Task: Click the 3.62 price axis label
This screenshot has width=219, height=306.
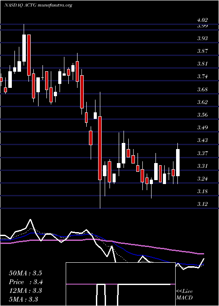Action: [x=202, y=102]
